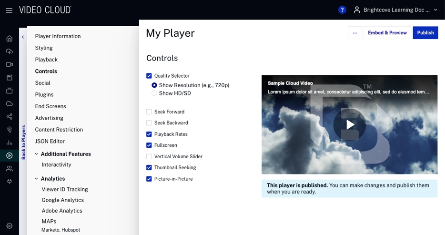Click the blue help question mark icon
This screenshot has width=445, height=235.
pos(342,10)
